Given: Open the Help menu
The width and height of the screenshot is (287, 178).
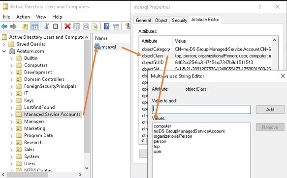Looking at the screenshot, I should point(57,17).
